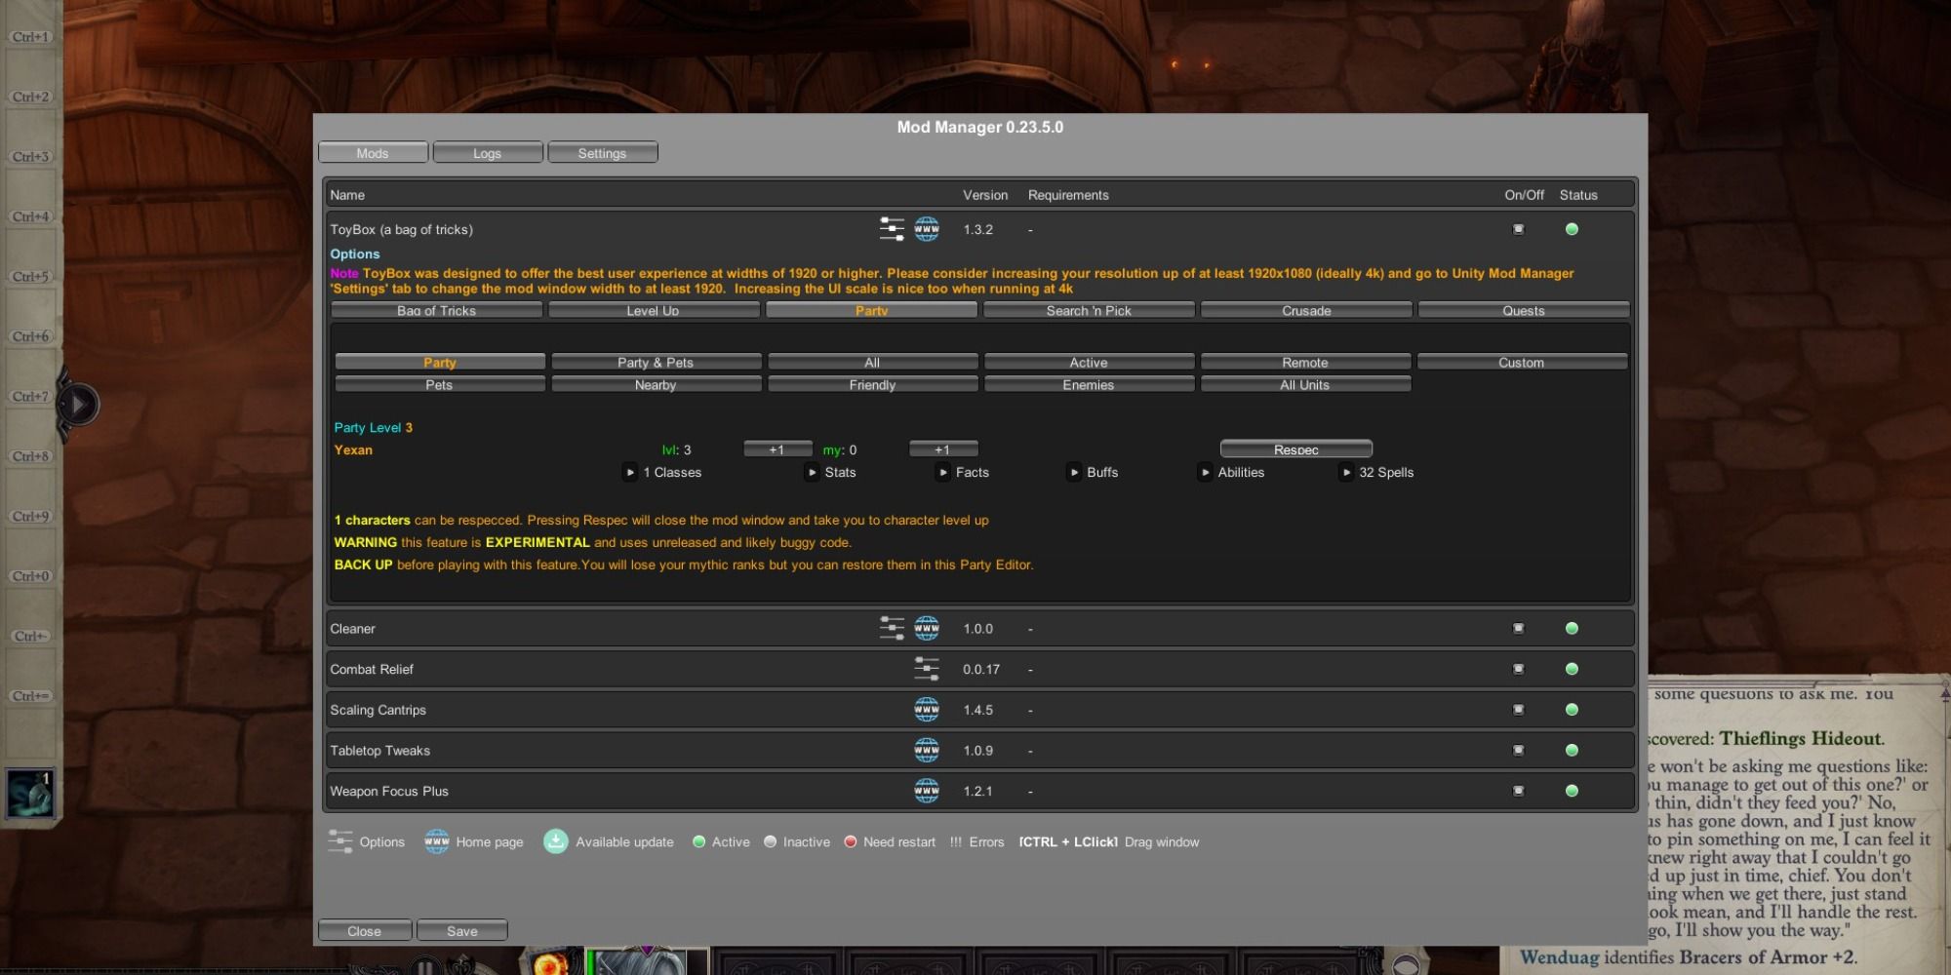This screenshot has height=975, width=1951.
Task: Select the Enemies unit filter
Action: point(1088,385)
